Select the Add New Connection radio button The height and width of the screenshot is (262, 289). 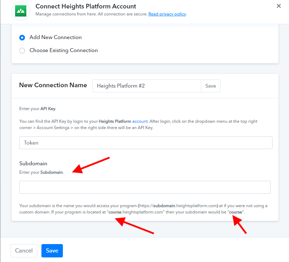click(22, 38)
